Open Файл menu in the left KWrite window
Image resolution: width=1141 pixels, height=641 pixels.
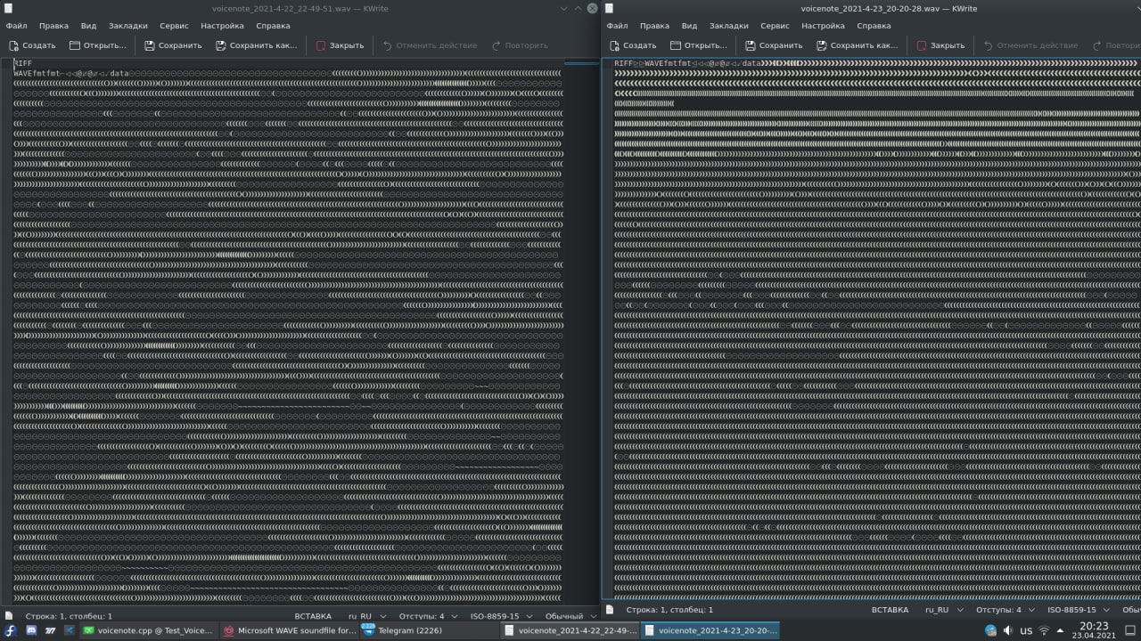16,26
